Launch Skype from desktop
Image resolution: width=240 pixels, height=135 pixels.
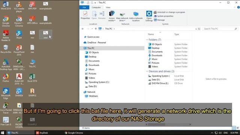click(x=19, y=34)
